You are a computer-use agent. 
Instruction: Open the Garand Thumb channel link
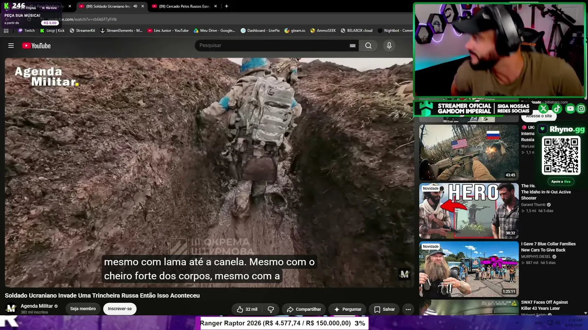point(533,205)
